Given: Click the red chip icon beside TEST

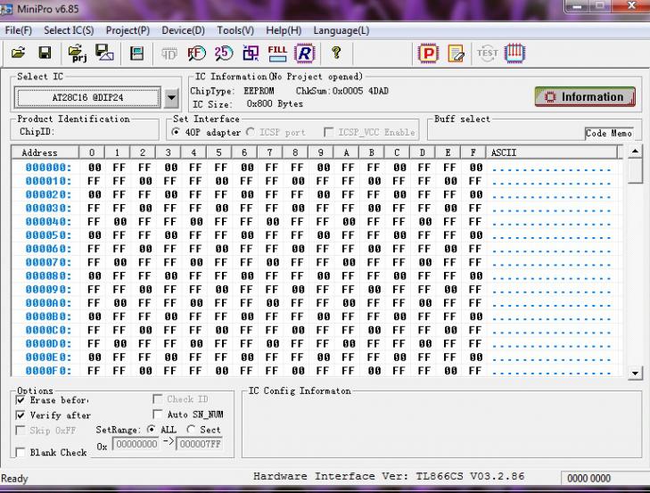Looking at the screenshot, I should [x=515, y=53].
